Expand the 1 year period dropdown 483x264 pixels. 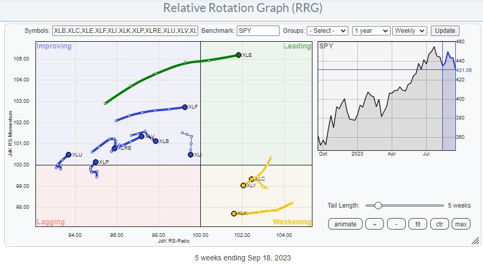click(x=371, y=31)
